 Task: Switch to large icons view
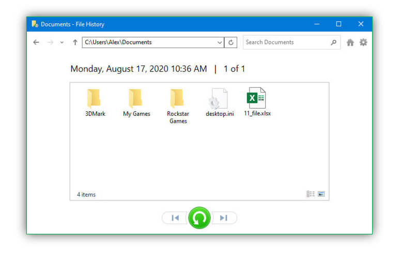tap(321, 195)
